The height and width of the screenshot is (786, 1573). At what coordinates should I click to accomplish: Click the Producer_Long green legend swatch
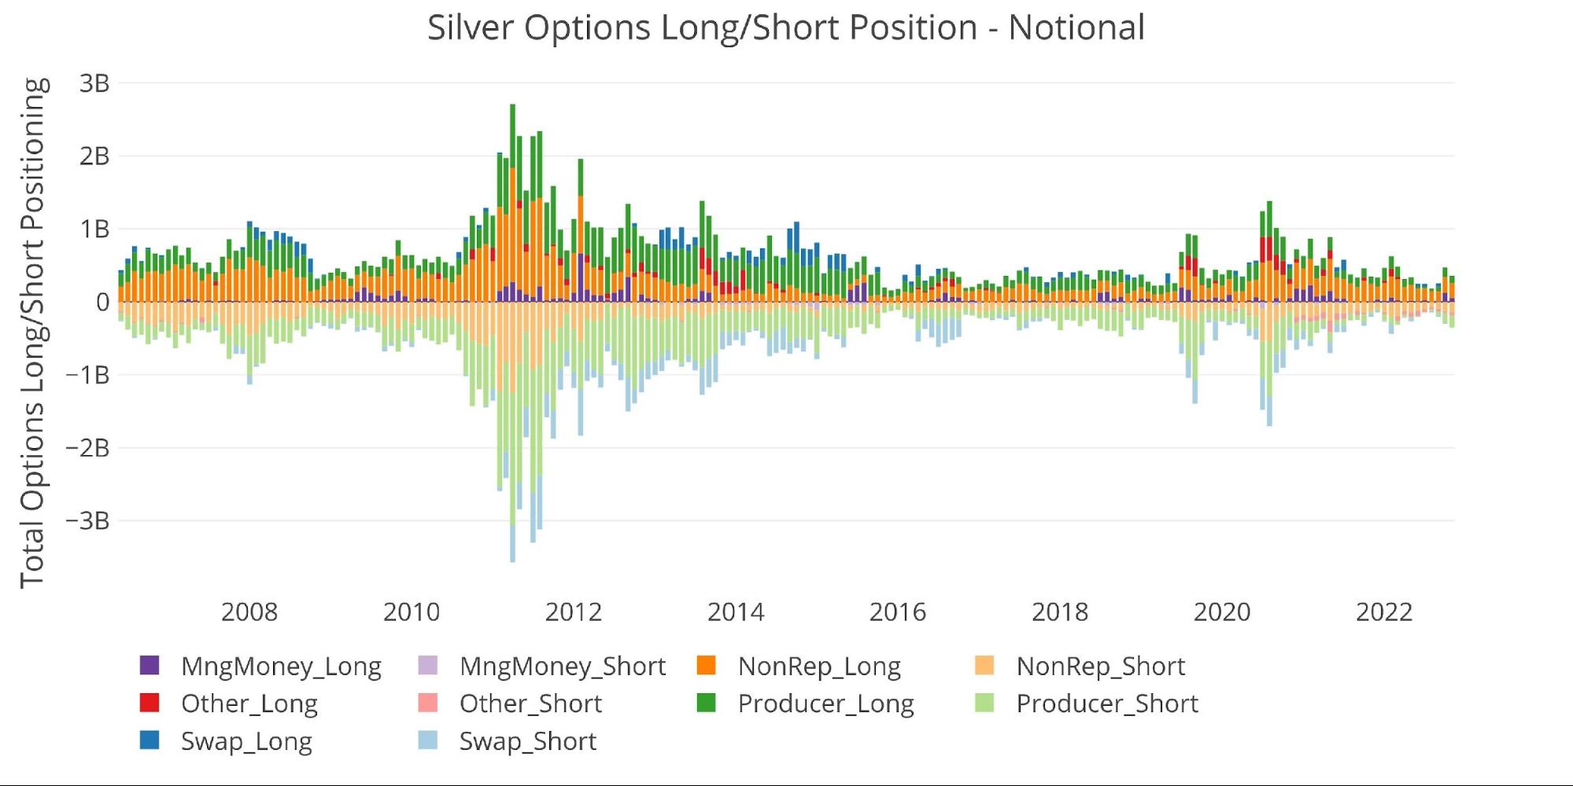pos(707,703)
